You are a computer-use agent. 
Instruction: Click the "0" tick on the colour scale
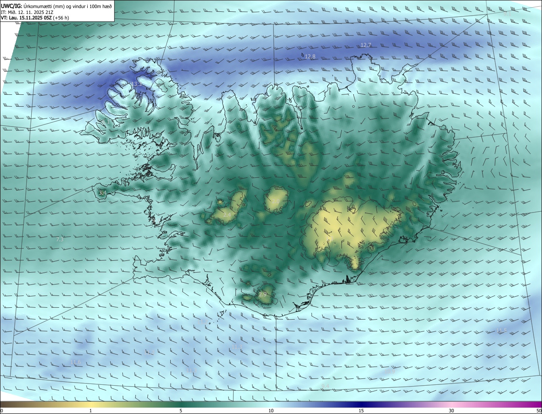[1, 411]
